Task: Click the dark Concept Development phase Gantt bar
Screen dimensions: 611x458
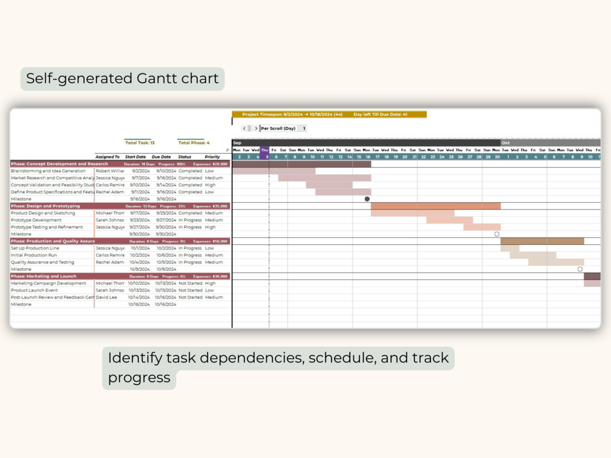Action: tap(302, 164)
